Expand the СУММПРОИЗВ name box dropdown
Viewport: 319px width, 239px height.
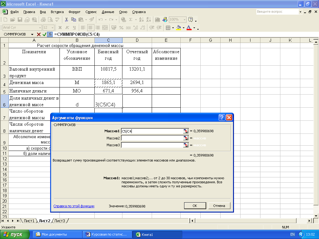pyautogui.click(x=32, y=34)
